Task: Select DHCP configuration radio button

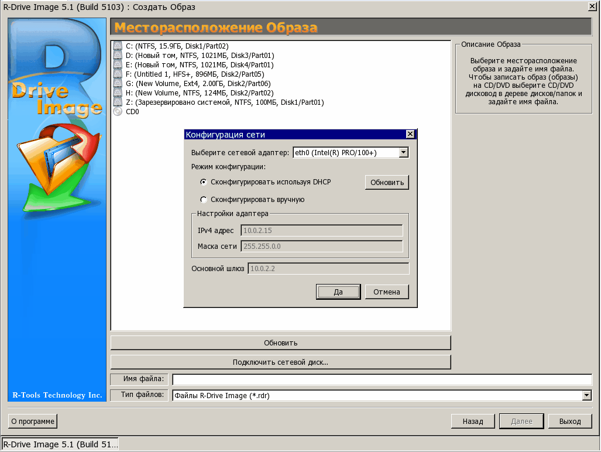Action: (204, 182)
